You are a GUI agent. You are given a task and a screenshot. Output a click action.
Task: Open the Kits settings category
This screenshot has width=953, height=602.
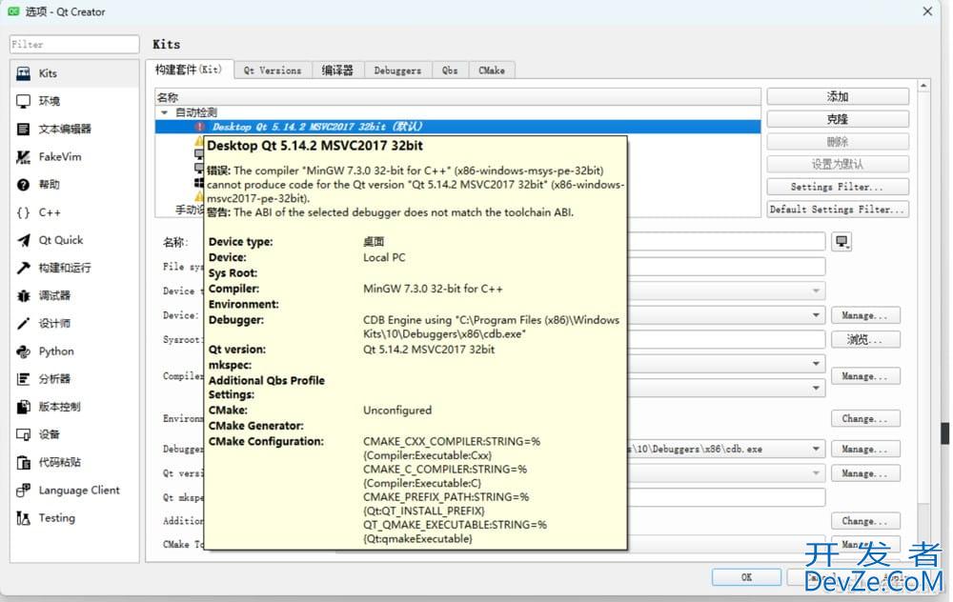tap(74, 73)
